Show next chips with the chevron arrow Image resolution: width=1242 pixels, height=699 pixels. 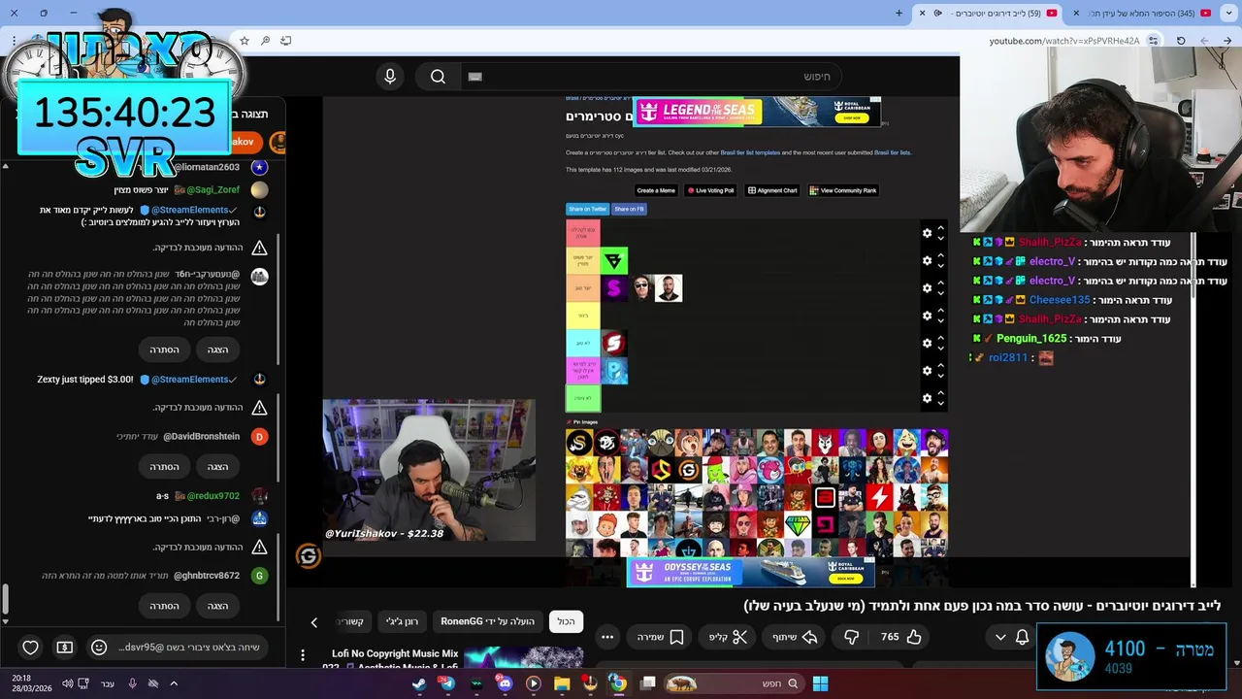point(313,622)
